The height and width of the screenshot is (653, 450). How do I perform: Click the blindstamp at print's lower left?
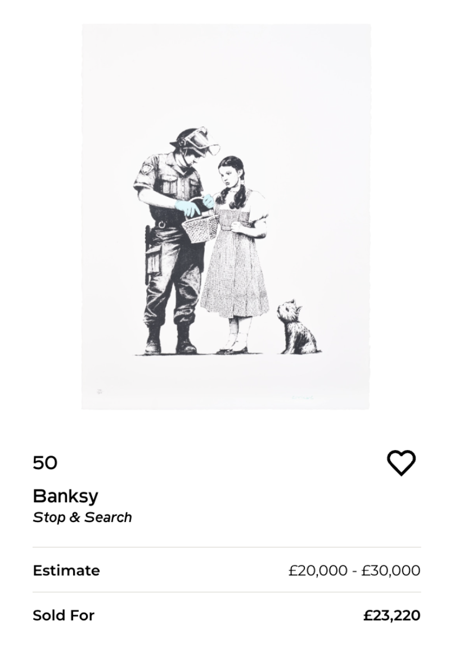click(x=100, y=391)
